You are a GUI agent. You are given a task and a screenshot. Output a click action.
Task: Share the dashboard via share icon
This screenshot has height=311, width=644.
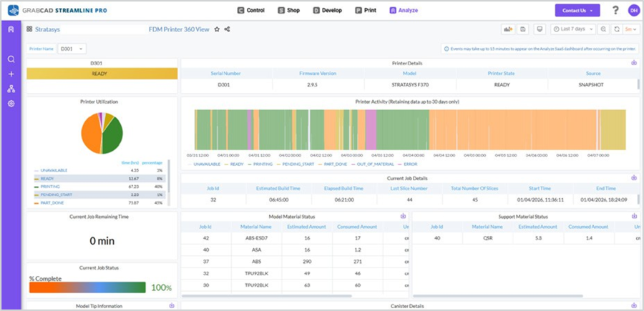point(227,29)
